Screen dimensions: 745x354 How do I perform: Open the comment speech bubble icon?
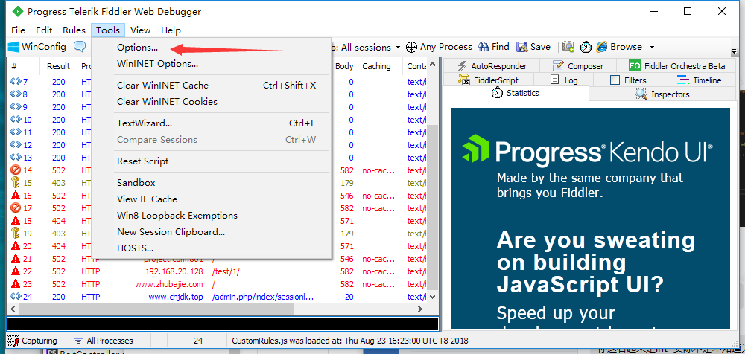click(80, 47)
